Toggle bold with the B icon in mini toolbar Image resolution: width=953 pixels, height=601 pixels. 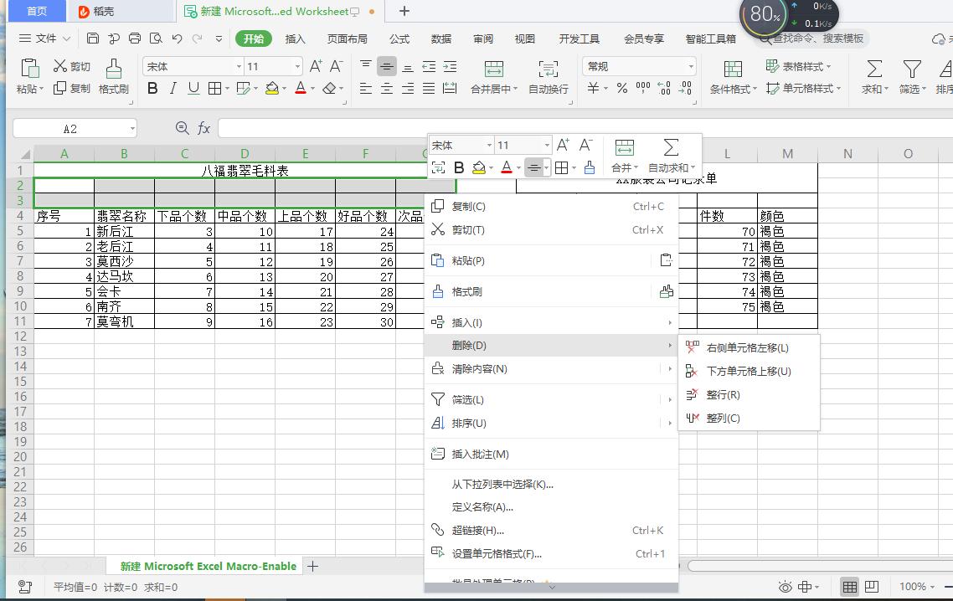click(459, 167)
